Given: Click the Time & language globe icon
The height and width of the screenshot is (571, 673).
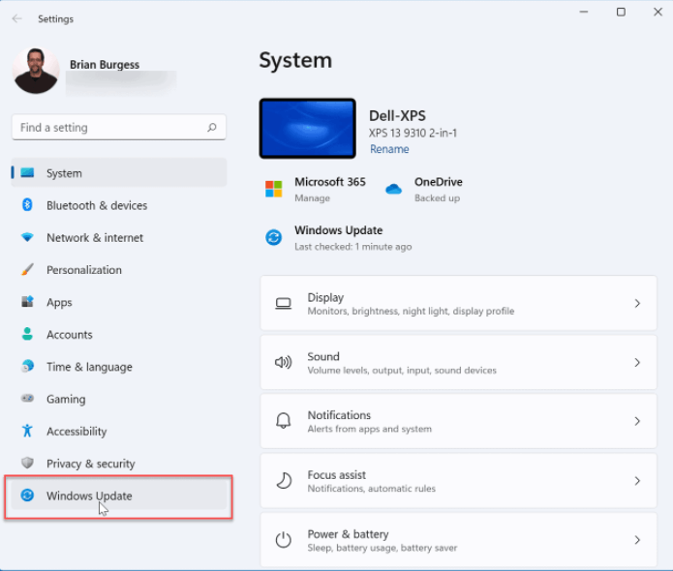Looking at the screenshot, I should [x=27, y=366].
